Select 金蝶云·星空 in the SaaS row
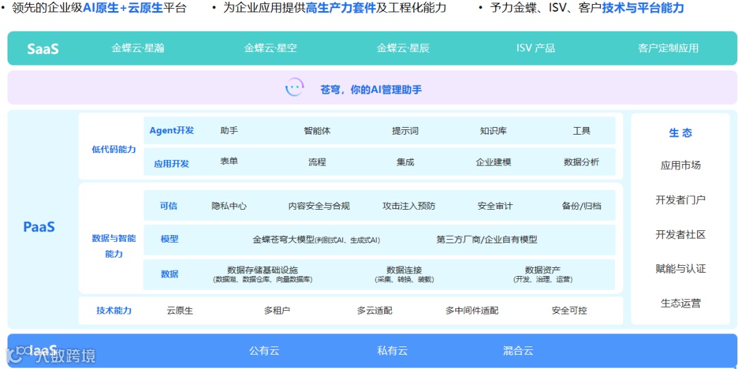 (x=270, y=48)
